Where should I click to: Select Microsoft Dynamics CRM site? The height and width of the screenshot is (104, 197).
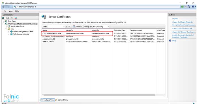[x=23, y=31]
